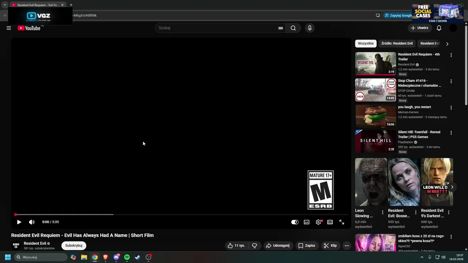Open options for zrobiłam kose video
Screen dimensions: 468x263
451,237
